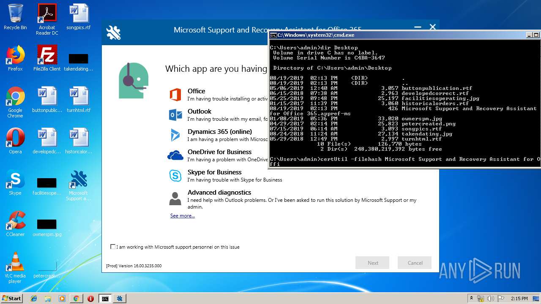Select historicalorders.rtf desktop file

coord(79,141)
